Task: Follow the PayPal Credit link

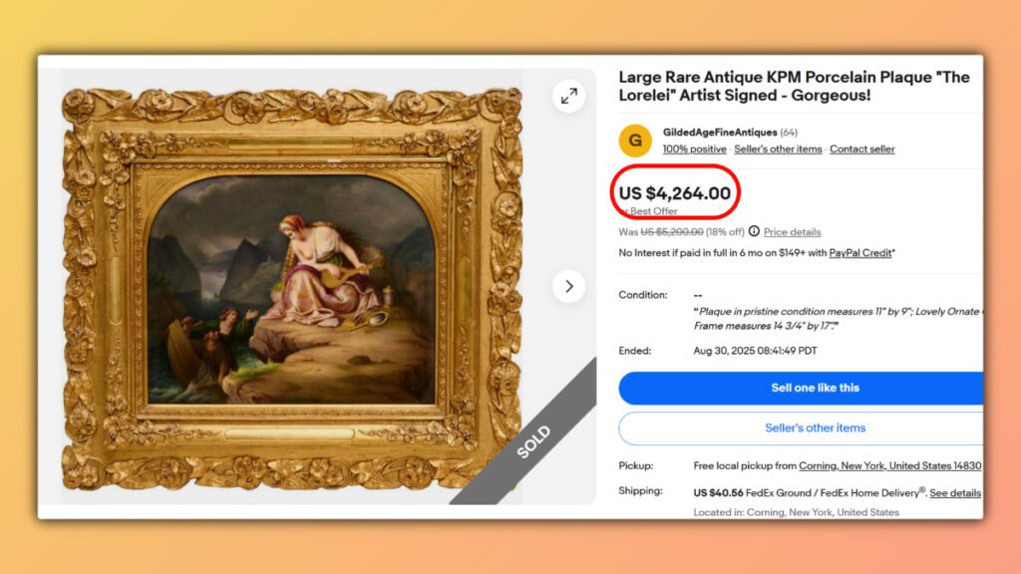Action: point(861,253)
